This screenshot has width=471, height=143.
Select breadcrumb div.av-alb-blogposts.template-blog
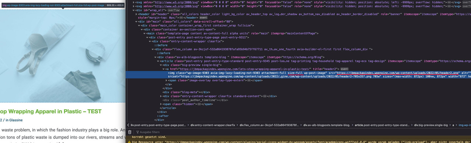point(327,125)
